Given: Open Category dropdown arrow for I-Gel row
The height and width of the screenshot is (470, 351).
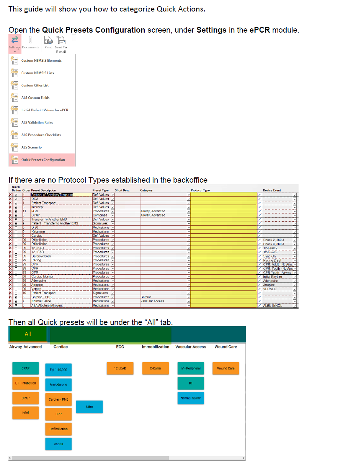Looking at the screenshot, I should (x=189, y=211).
